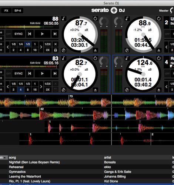174x185 pixels.
Task: Play the 88 BPM deck track
Action: [x=42, y=34]
